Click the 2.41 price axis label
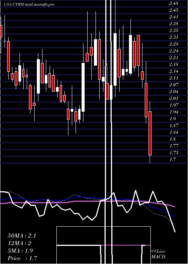Screen dimensions: 188x264 pos(174,17)
